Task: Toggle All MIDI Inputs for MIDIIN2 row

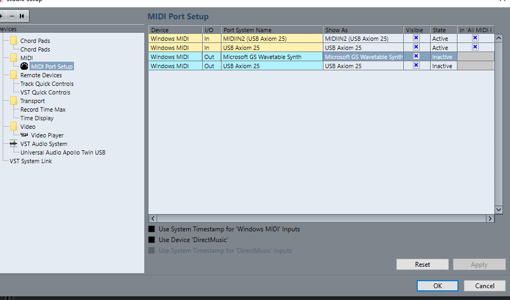Action: [x=475, y=38]
